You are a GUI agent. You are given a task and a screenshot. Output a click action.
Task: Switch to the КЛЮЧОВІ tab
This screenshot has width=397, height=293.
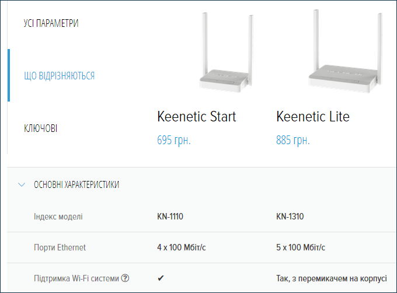[40, 128]
